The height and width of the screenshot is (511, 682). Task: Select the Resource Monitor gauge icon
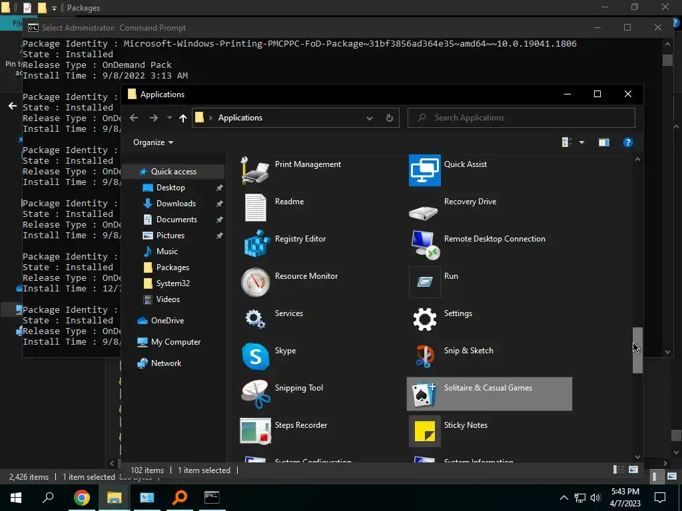pos(255,282)
